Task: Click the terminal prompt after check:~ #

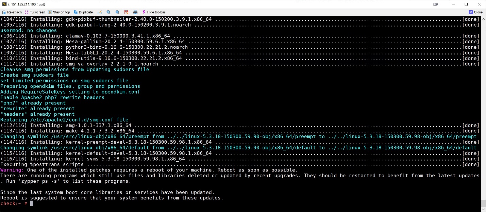Action: (x=31, y=203)
